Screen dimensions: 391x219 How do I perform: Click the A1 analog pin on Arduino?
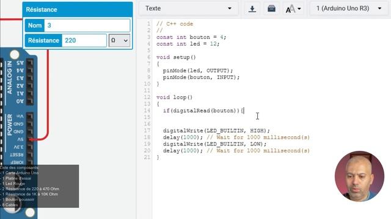click(x=30, y=94)
